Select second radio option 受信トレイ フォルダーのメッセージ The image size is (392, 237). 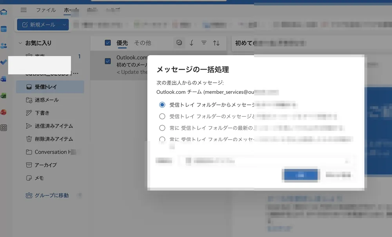[x=162, y=116]
